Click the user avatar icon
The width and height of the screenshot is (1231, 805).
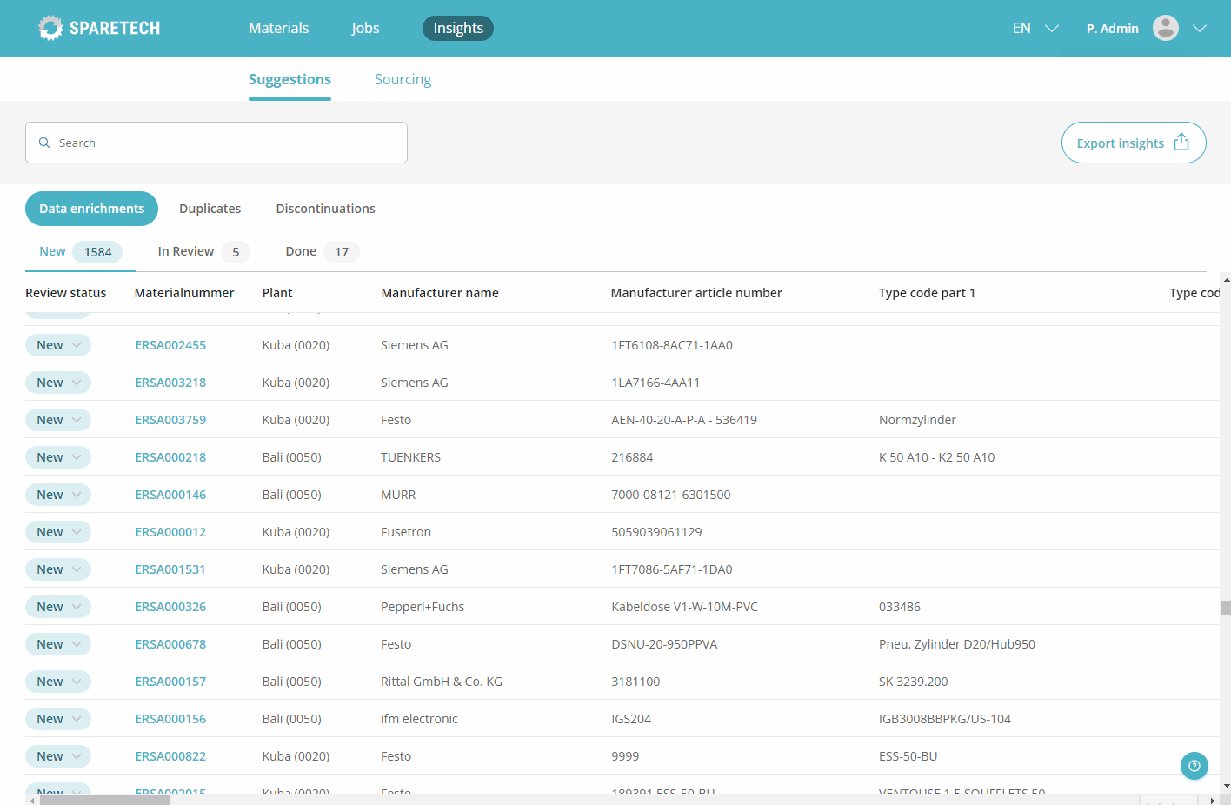click(1165, 28)
